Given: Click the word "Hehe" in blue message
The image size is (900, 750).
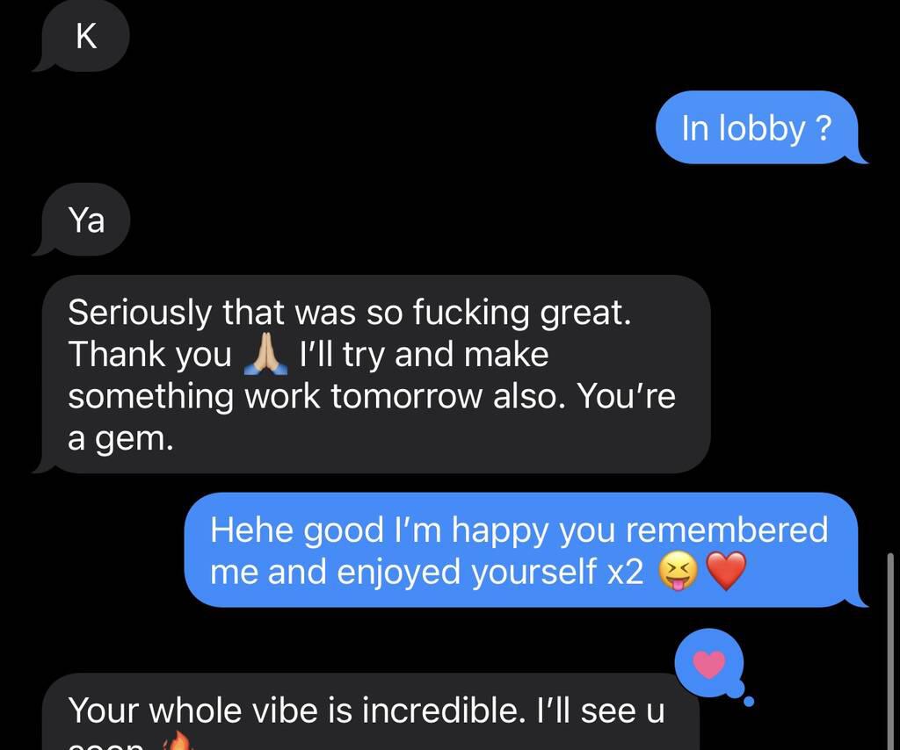Looking at the screenshot, I should (x=252, y=530).
